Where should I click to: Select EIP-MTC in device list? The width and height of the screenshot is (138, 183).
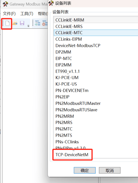pyautogui.click(x=96, y=58)
